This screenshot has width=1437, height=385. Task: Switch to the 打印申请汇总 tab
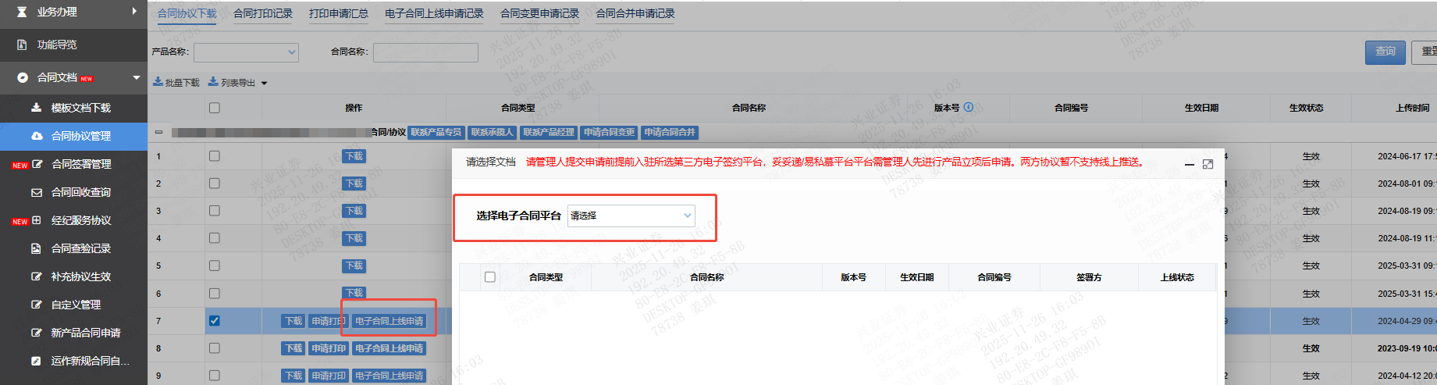(339, 13)
